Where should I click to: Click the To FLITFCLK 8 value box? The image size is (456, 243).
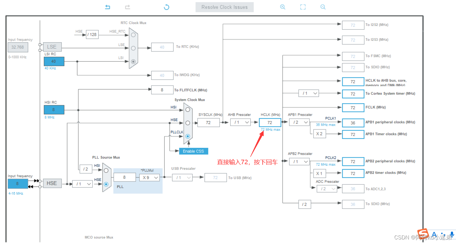162,90
